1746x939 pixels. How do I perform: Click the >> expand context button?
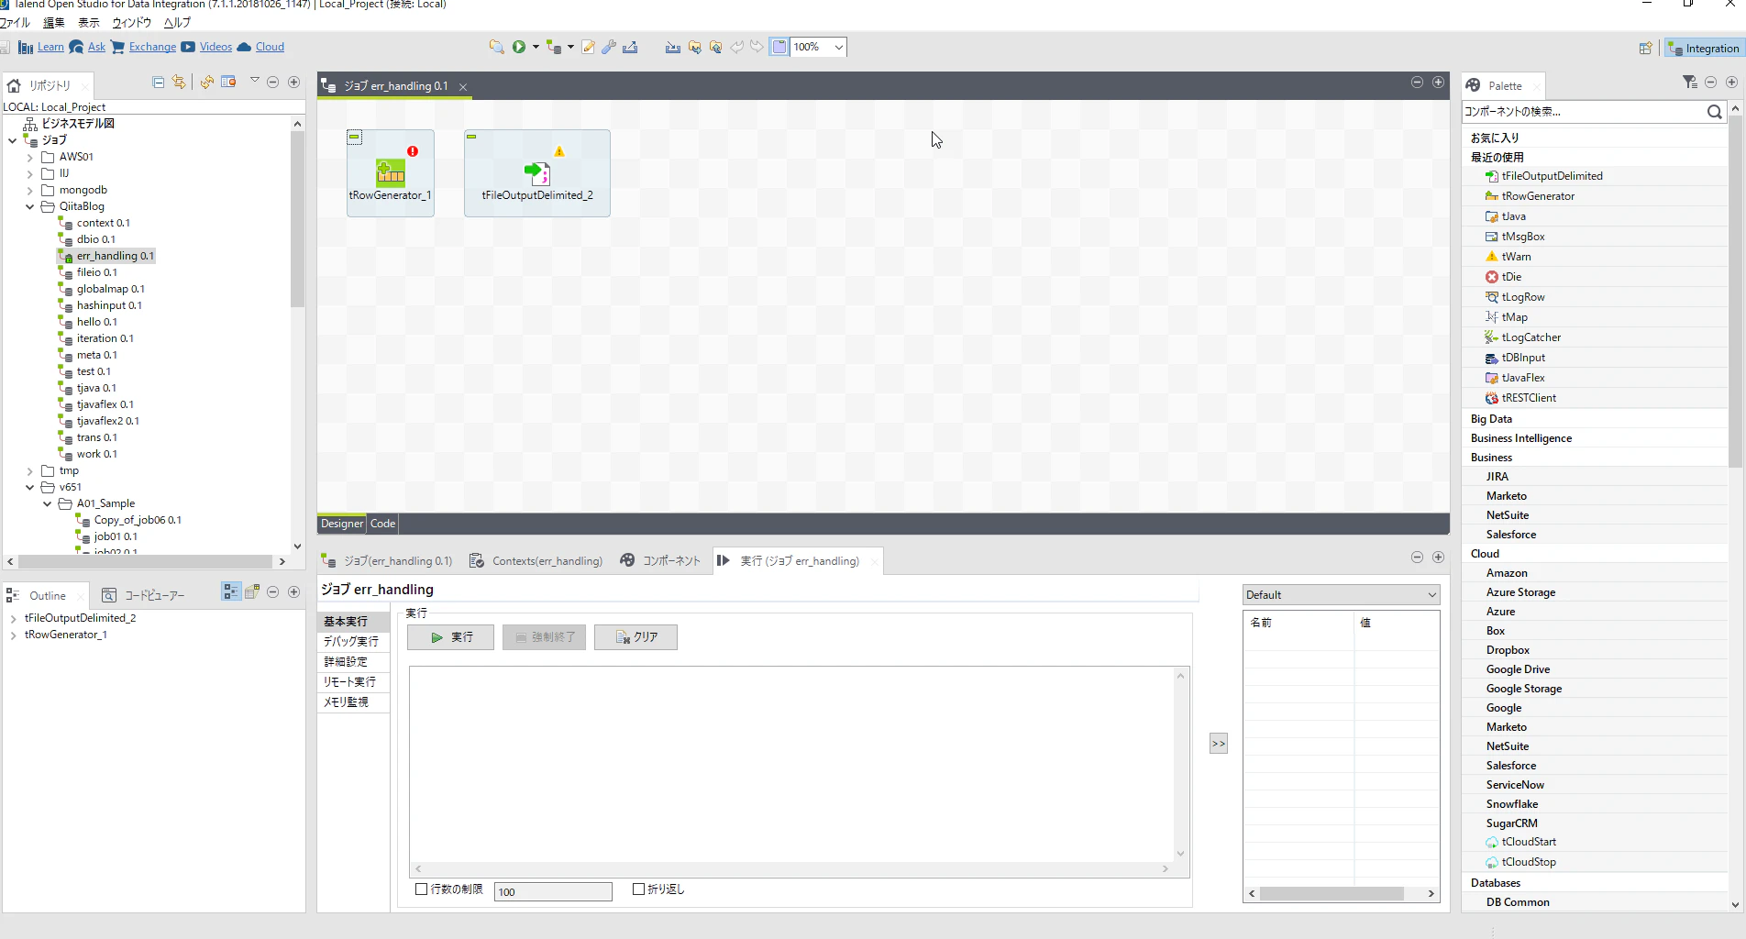pyautogui.click(x=1218, y=744)
